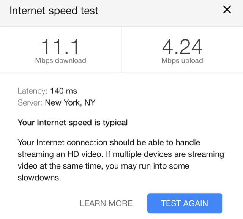Click the Server label
The image size is (243, 219).
pyautogui.click(x=30, y=102)
